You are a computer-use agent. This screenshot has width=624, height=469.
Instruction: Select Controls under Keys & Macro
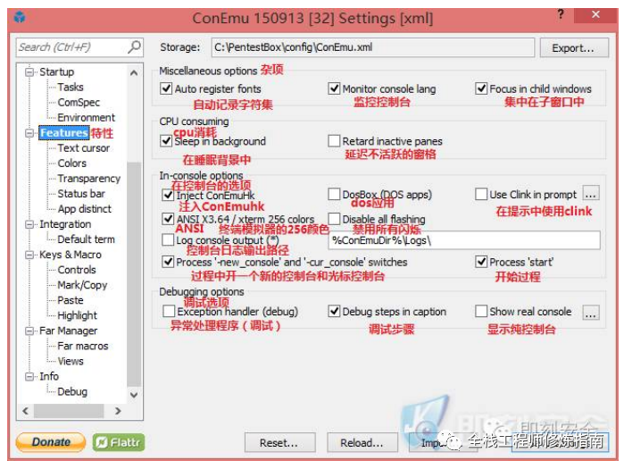click(x=77, y=270)
